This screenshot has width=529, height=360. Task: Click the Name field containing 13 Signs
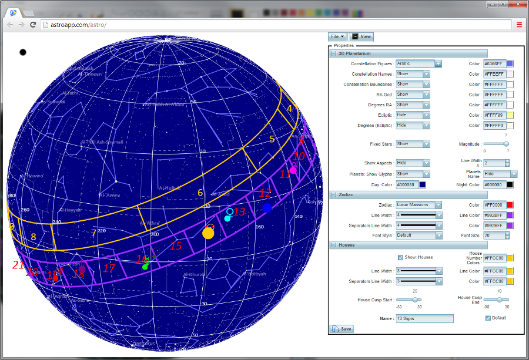click(x=424, y=318)
